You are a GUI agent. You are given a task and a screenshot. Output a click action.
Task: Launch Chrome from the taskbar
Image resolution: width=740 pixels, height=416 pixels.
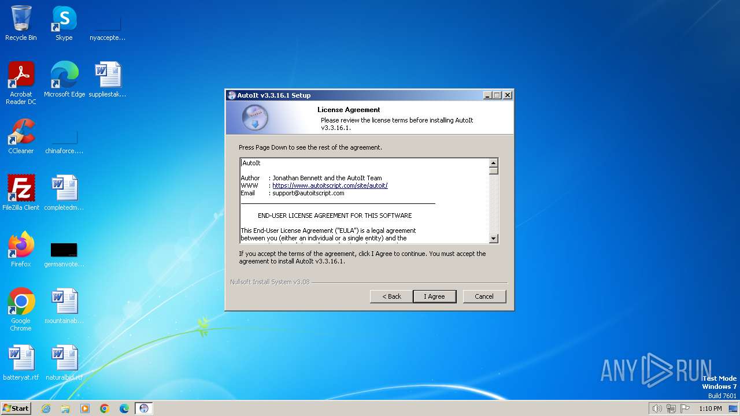coord(105,408)
